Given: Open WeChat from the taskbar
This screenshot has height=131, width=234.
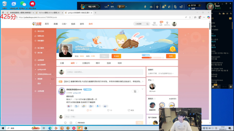Looking at the screenshot, I should [x=80, y=128].
